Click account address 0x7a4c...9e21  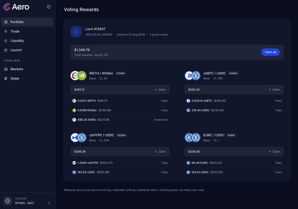(25, 203)
